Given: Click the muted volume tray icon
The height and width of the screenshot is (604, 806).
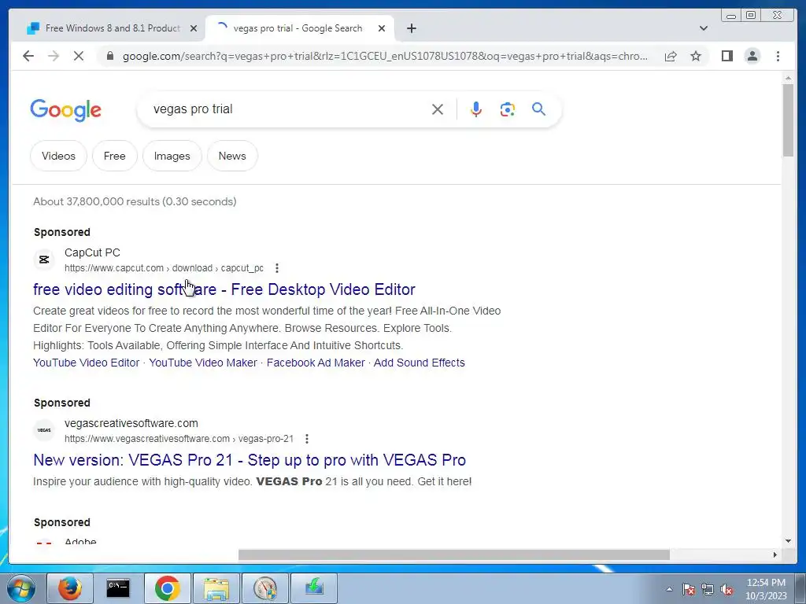Looking at the screenshot, I should coord(727,589).
